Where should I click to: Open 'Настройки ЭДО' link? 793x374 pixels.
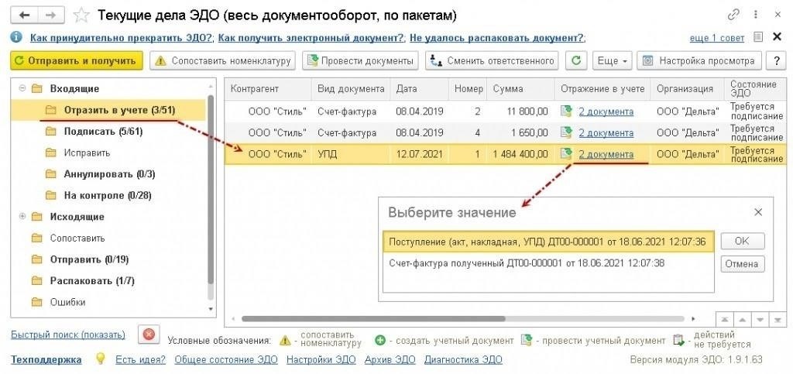coord(321,359)
